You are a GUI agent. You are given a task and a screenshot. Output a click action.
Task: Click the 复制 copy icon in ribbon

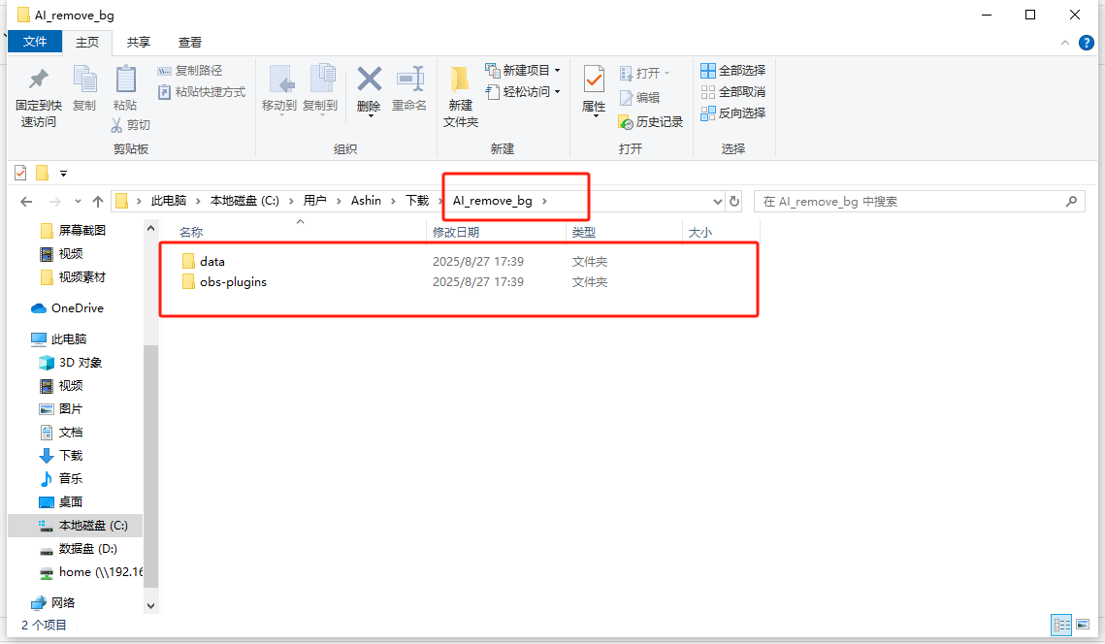[84, 80]
